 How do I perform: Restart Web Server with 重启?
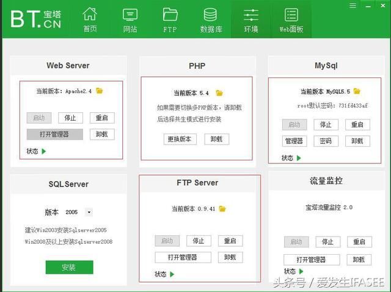point(102,118)
